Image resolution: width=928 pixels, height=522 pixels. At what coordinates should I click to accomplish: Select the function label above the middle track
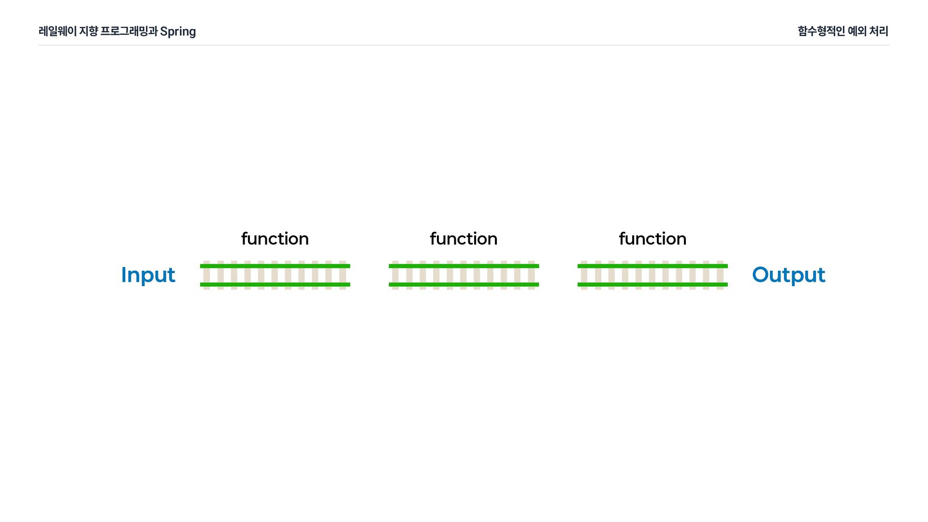(x=464, y=239)
